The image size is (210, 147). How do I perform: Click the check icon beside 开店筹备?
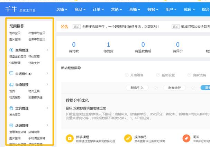[126, 75]
